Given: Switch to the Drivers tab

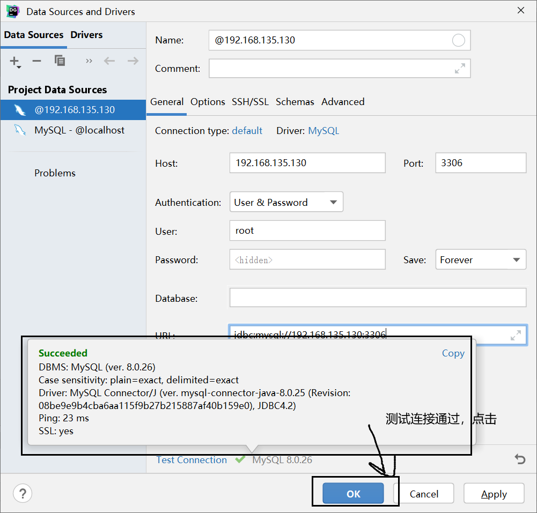Looking at the screenshot, I should pyautogui.click(x=87, y=34).
